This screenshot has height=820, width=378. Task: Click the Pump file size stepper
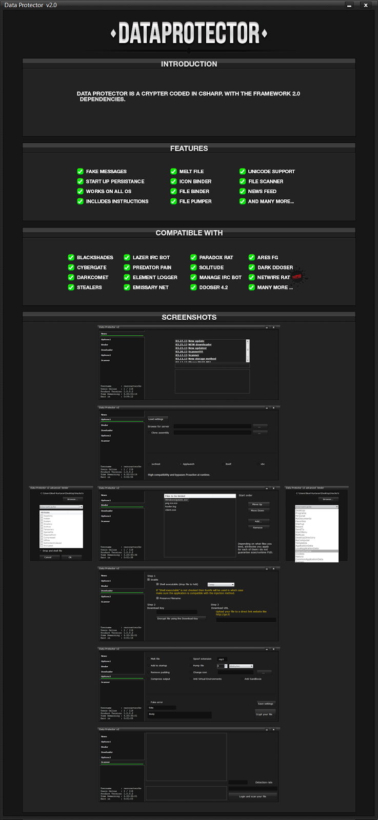[x=226, y=666]
